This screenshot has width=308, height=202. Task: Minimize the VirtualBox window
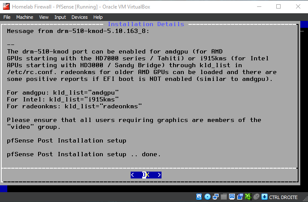tap(259, 6)
